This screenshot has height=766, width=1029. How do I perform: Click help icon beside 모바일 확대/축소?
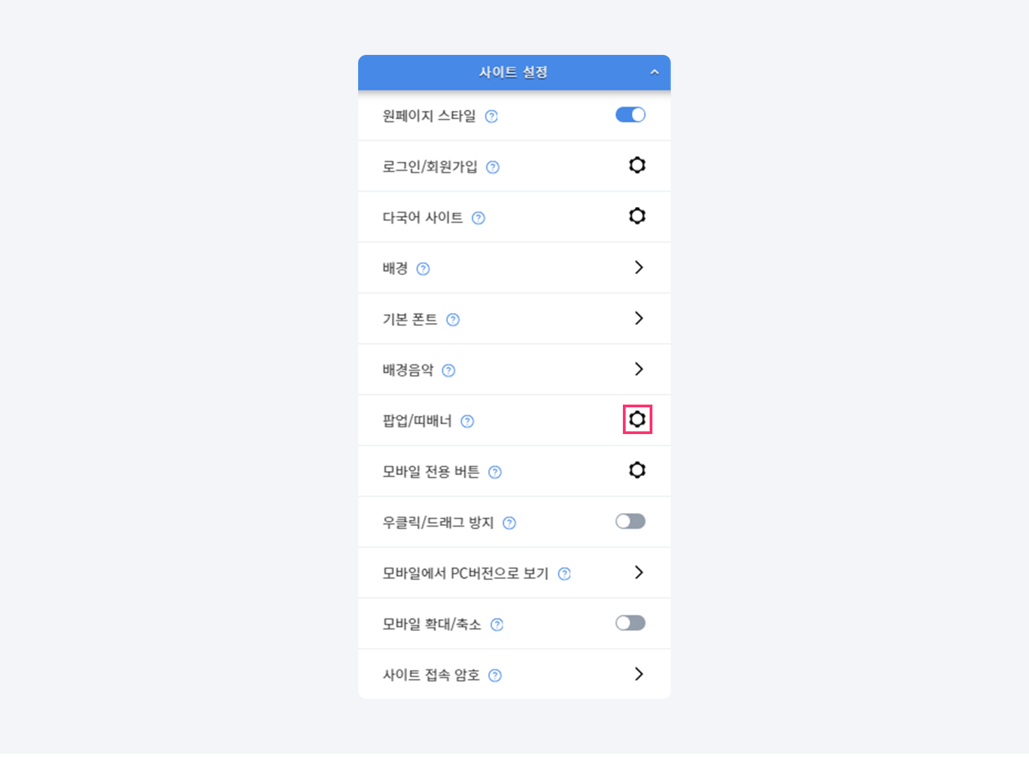(x=497, y=624)
